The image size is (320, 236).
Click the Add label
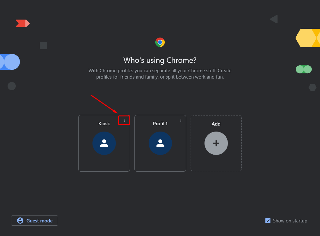pos(216,124)
